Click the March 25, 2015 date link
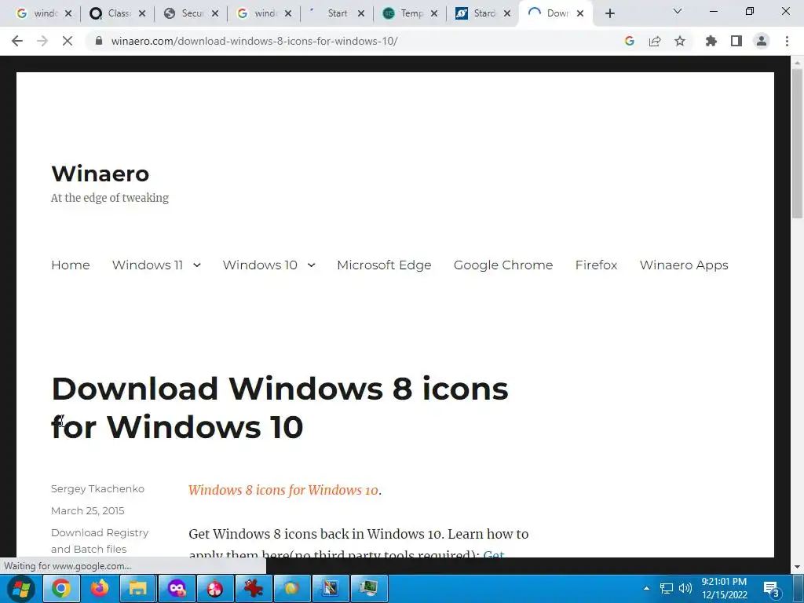The image size is (804, 603). (88, 510)
